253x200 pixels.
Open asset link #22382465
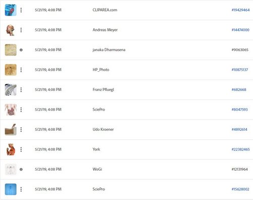tap(240, 149)
